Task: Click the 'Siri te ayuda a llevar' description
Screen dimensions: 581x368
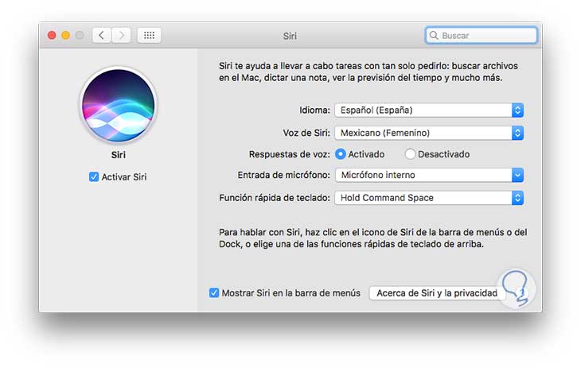Action: tap(368, 72)
